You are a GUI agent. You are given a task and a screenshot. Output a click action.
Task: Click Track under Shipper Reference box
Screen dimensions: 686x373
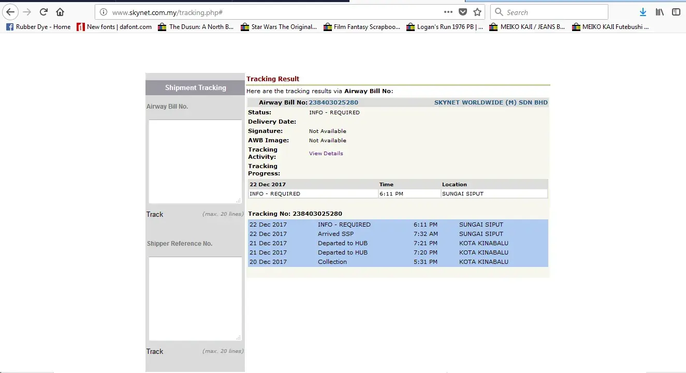point(155,351)
